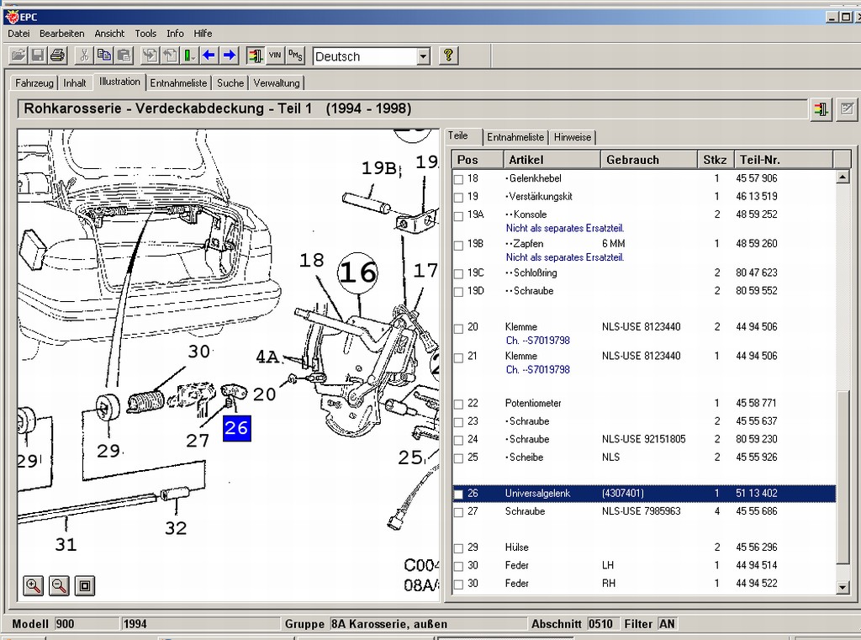Open the DMS toolbar button
861x640 pixels.
click(x=295, y=56)
